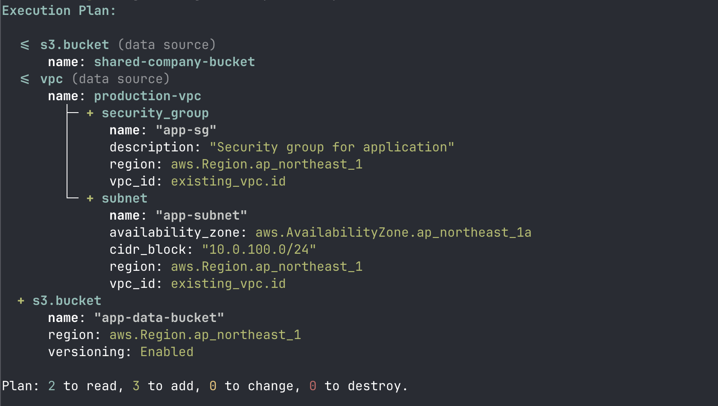Select the security_group tree node
Screen dimensions: 718x406
(155, 113)
